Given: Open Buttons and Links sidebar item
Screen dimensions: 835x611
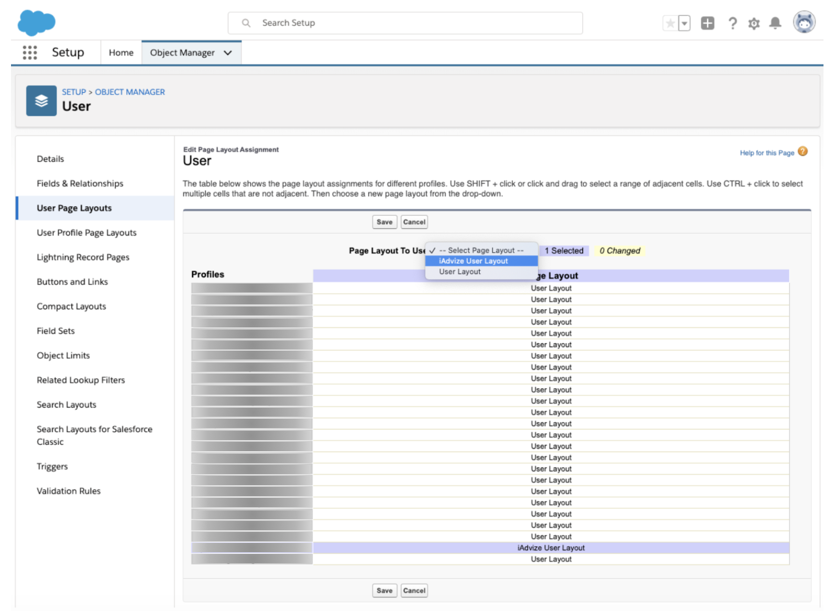Looking at the screenshot, I should (72, 282).
